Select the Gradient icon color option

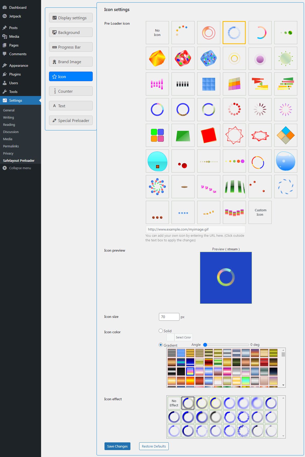click(161, 345)
